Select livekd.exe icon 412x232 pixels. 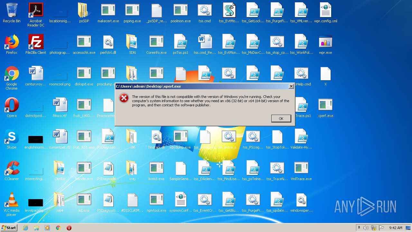(156, 171)
